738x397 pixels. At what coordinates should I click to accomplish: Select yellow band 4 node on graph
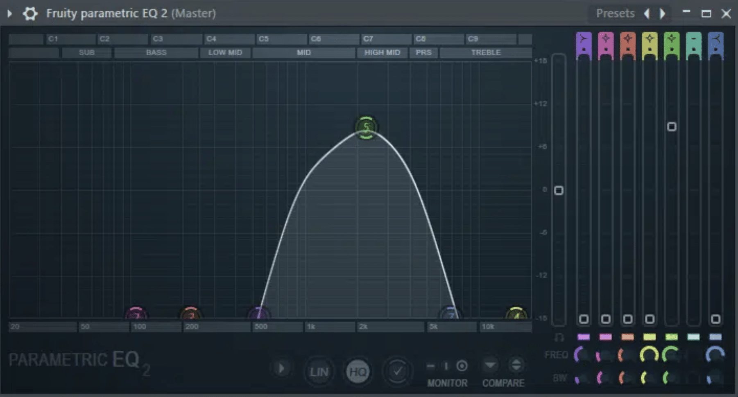[516, 314]
